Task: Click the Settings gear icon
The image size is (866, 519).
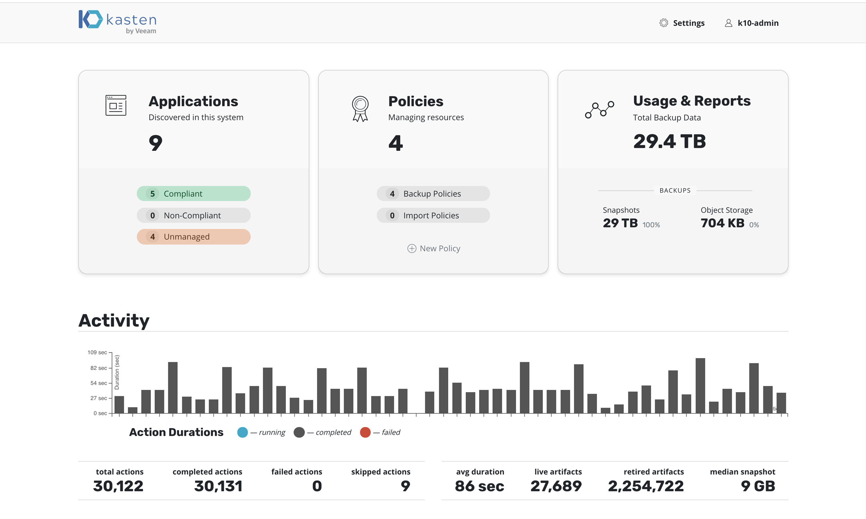Action: click(664, 23)
